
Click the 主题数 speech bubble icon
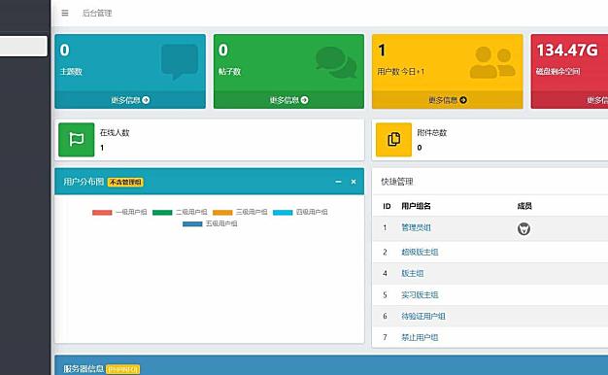point(180,61)
